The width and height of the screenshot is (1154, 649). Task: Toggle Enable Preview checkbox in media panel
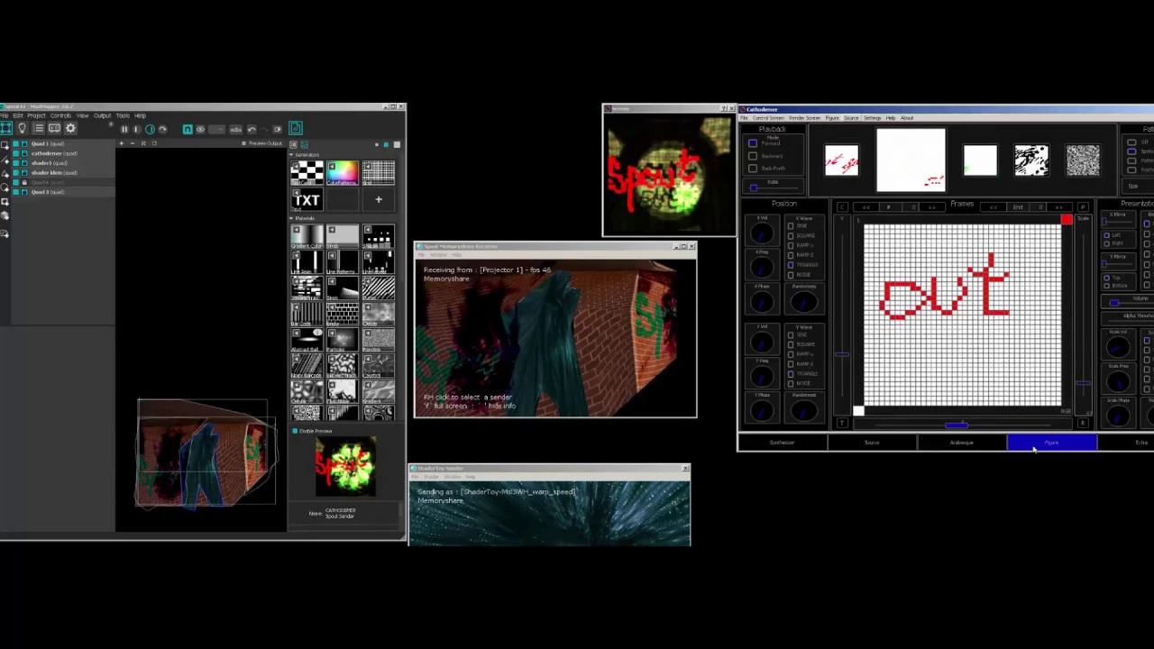click(x=295, y=431)
